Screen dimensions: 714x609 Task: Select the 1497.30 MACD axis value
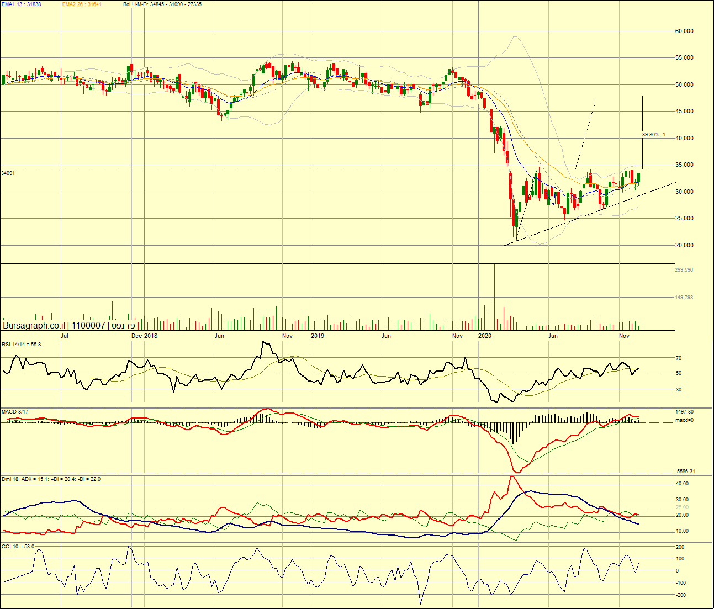684,412
